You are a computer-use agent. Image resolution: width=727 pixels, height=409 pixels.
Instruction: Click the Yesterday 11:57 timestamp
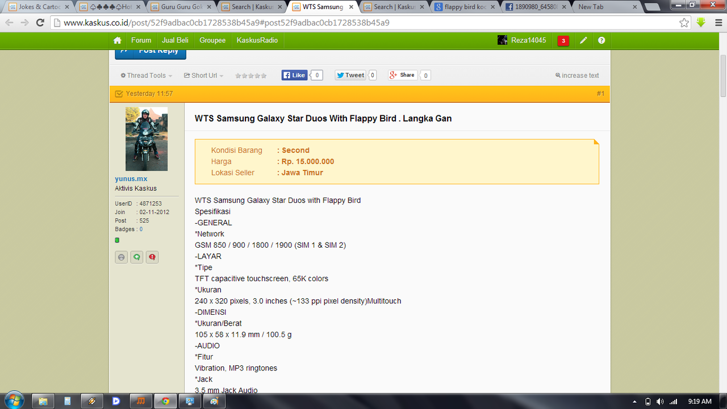click(x=149, y=94)
